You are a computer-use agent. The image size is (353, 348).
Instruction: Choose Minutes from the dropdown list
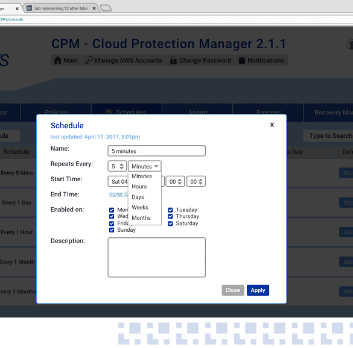[142, 176]
